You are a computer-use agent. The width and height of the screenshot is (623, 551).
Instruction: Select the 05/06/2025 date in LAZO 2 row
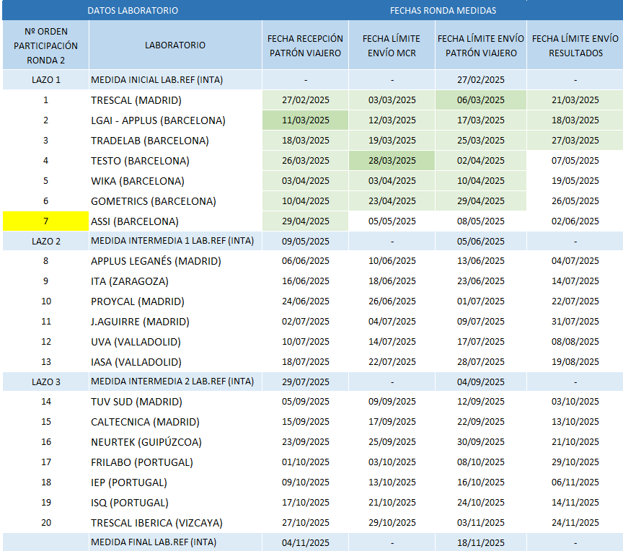tap(481, 242)
